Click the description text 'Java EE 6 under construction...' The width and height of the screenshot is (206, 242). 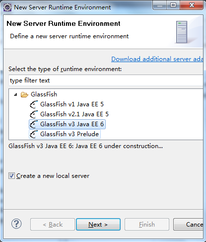(119, 146)
